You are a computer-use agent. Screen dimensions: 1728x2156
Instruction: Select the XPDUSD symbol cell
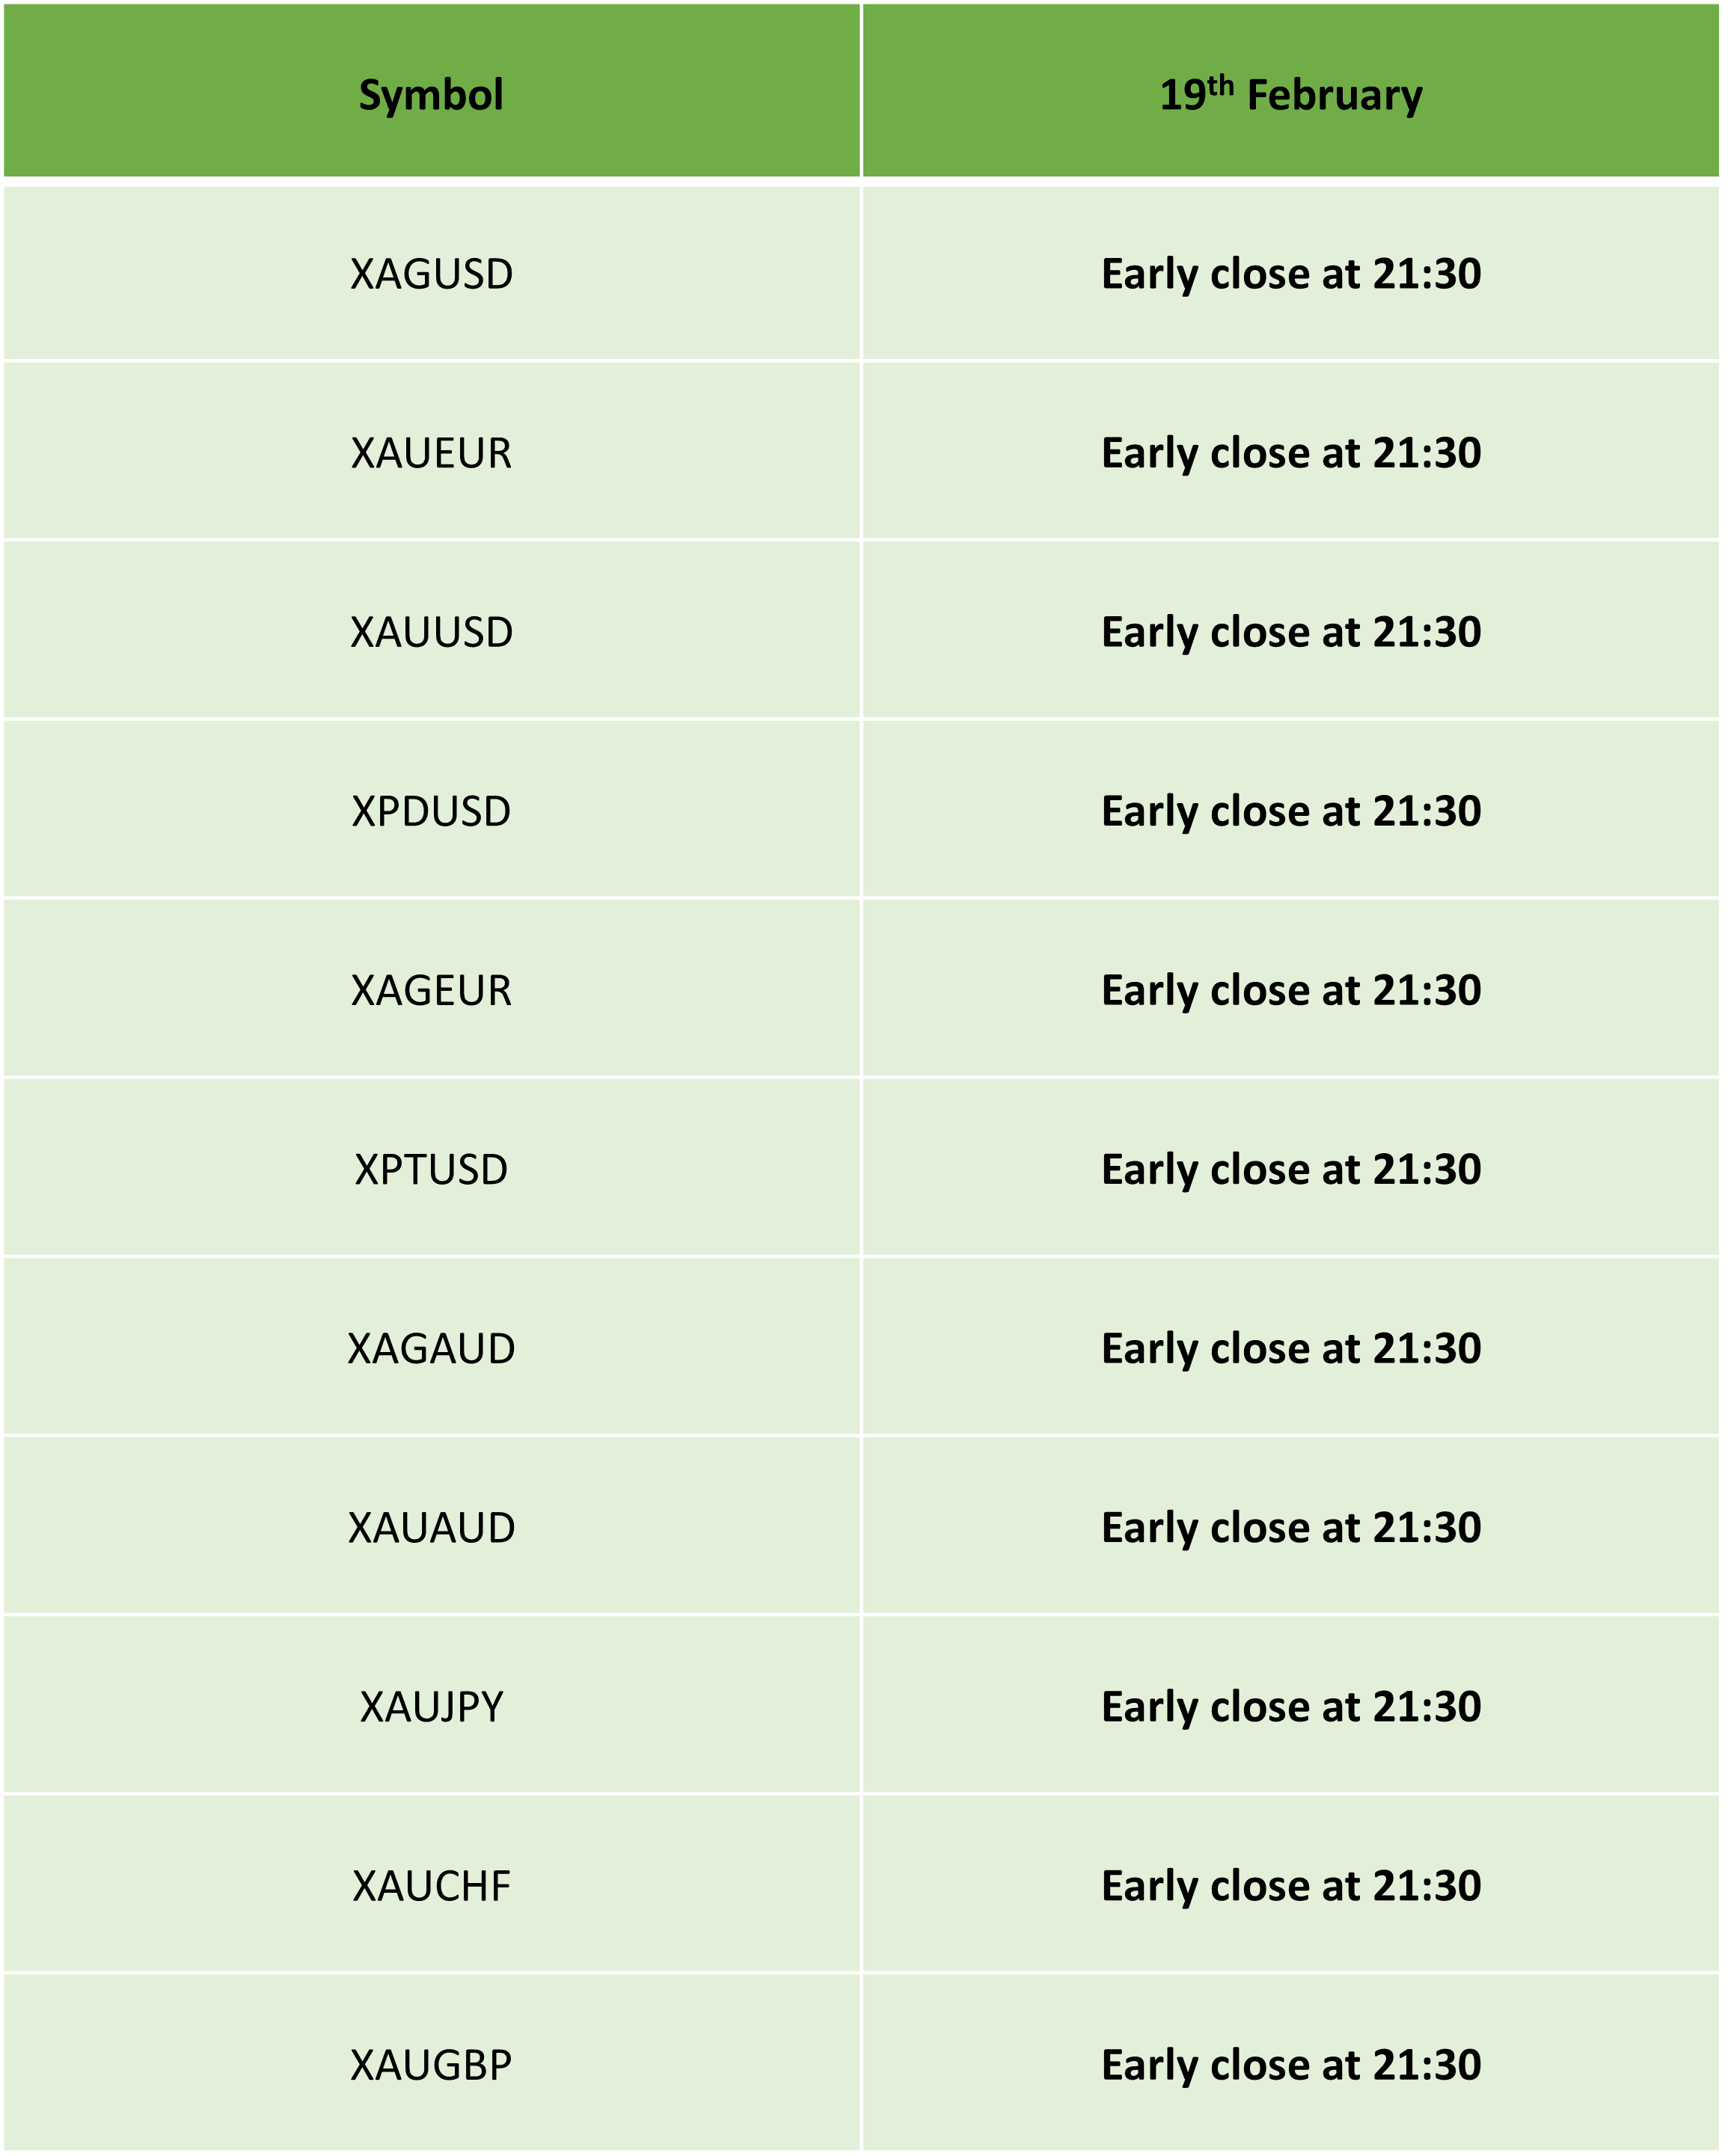pyautogui.click(x=431, y=811)
